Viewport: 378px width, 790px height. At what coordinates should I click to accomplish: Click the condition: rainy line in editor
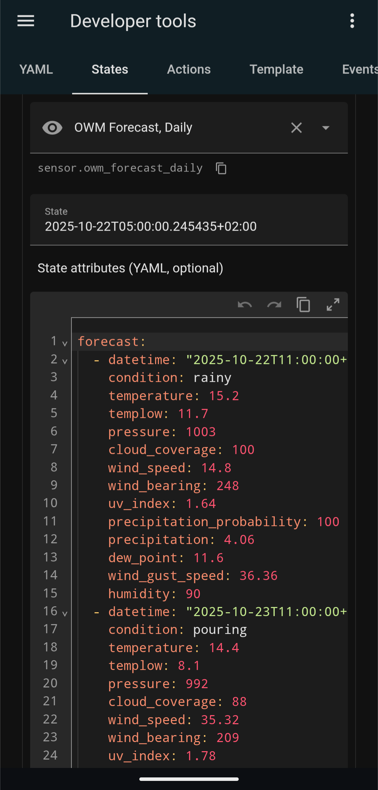click(170, 378)
